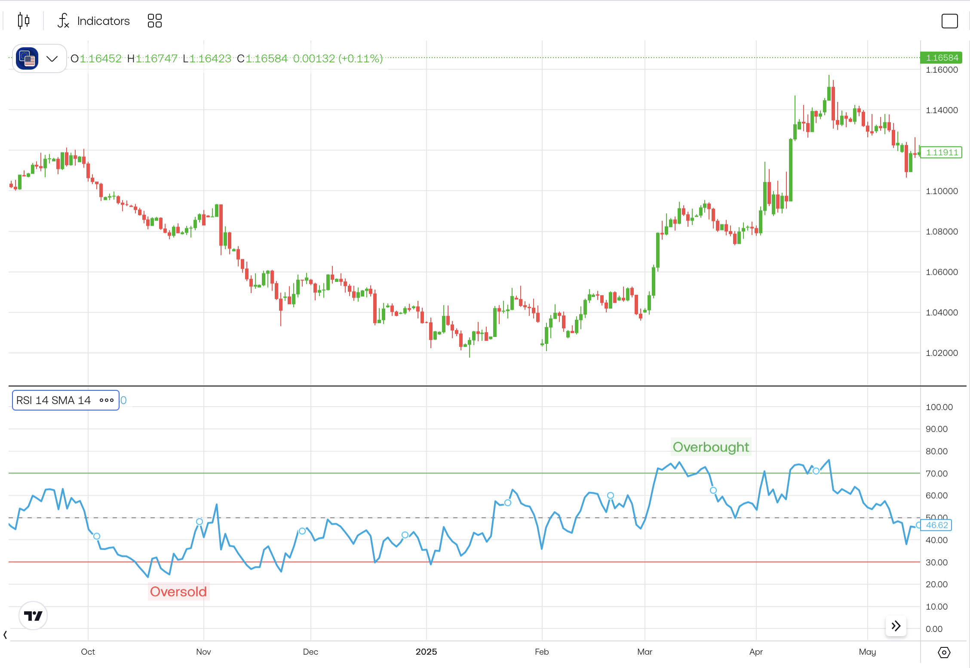970x668 pixels.
Task: Click a blue circle marker on the RSI line
Action: (816, 470)
